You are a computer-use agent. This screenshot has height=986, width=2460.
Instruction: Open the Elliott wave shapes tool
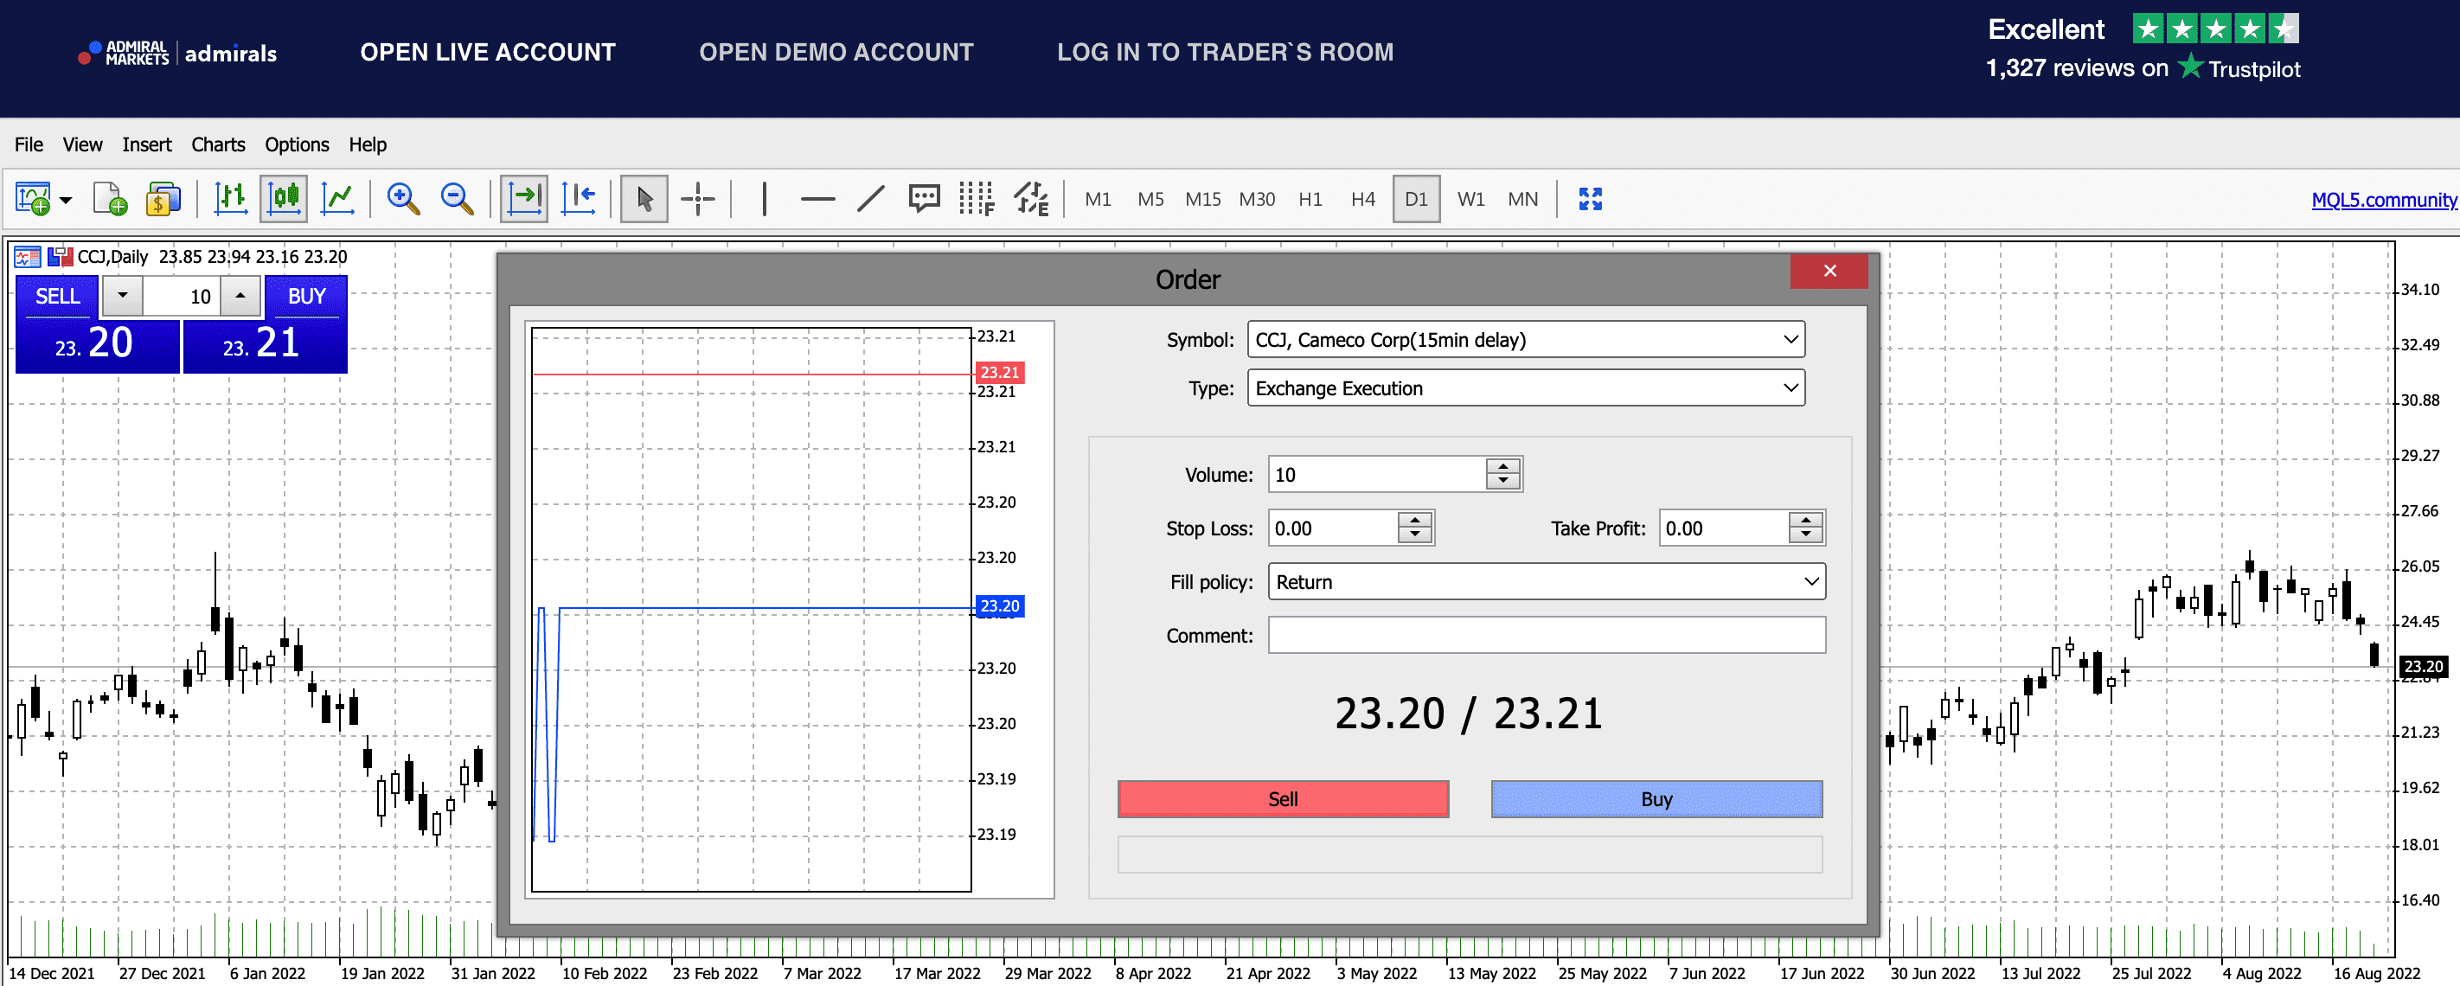(x=1031, y=199)
